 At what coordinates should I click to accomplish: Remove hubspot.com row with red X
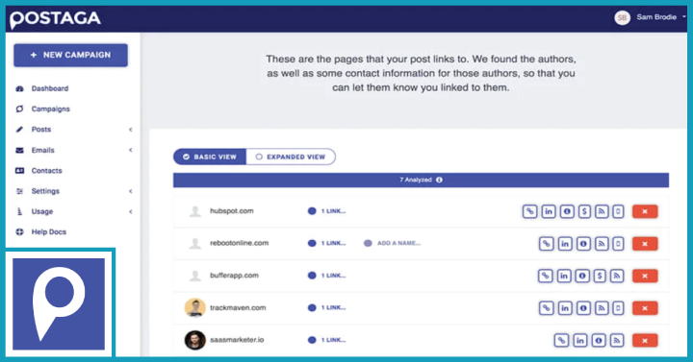[x=645, y=211]
